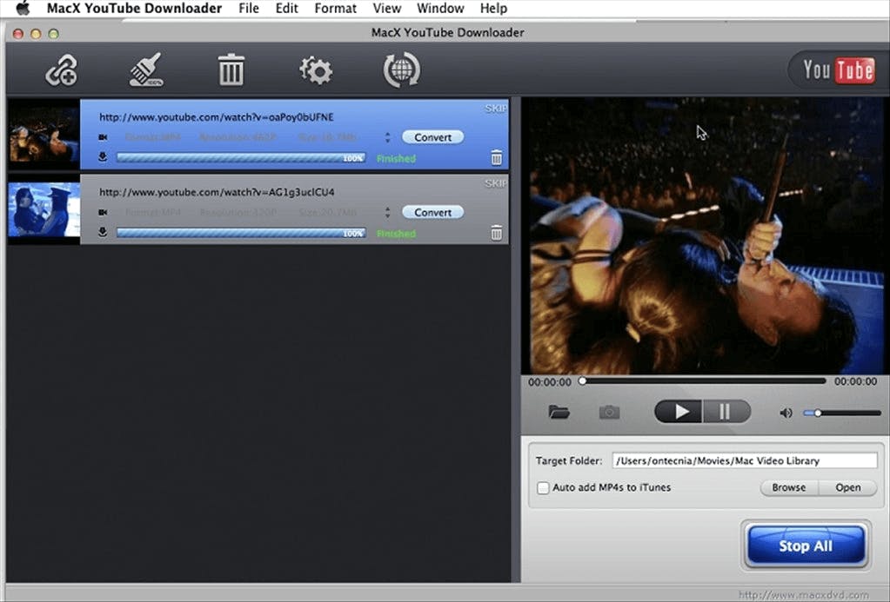Click the download arrow icon in the oaPoy0bUFNE row
The image size is (890, 602).
click(x=103, y=157)
